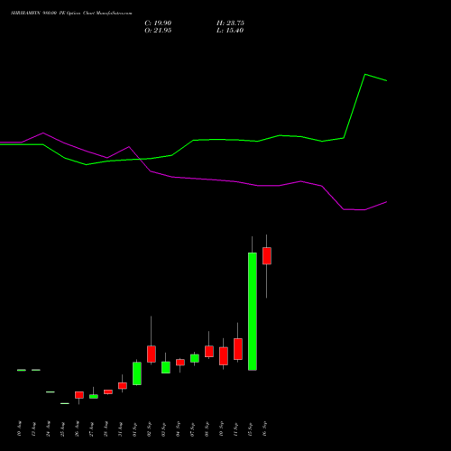The height and width of the screenshot is (451, 451).
Task: Click the '04 Sep' date axis label
Action: pos(179,428)
